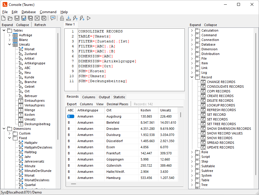Image resolution: width=259 pixels, height=195 pixels.
Task: Expand the Calculation folder in command tree
Action: (192, 30)
